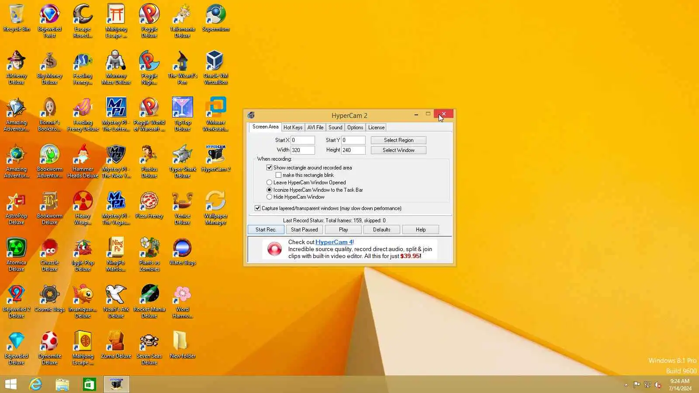
Task: Click the Seven Seas Deluxe shortcut
Action: tap(149, 348)
